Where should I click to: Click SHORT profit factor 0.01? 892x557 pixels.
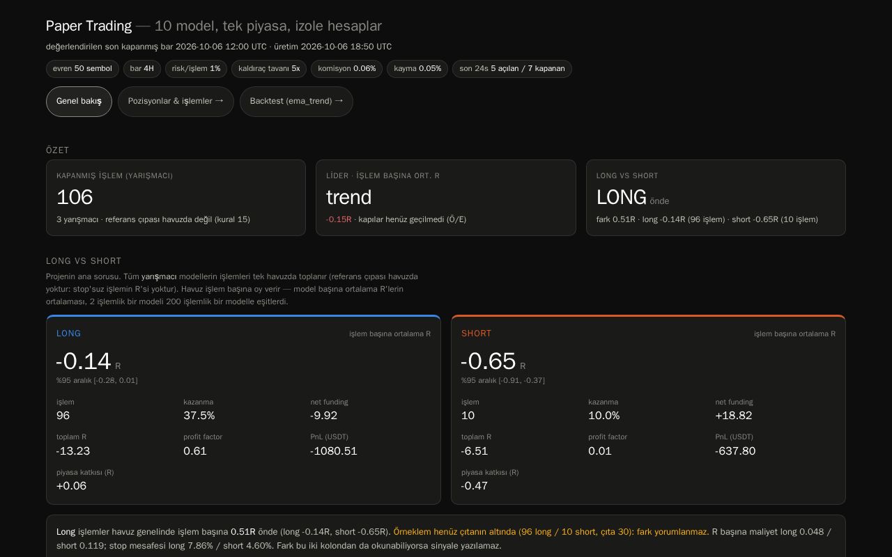600,451
